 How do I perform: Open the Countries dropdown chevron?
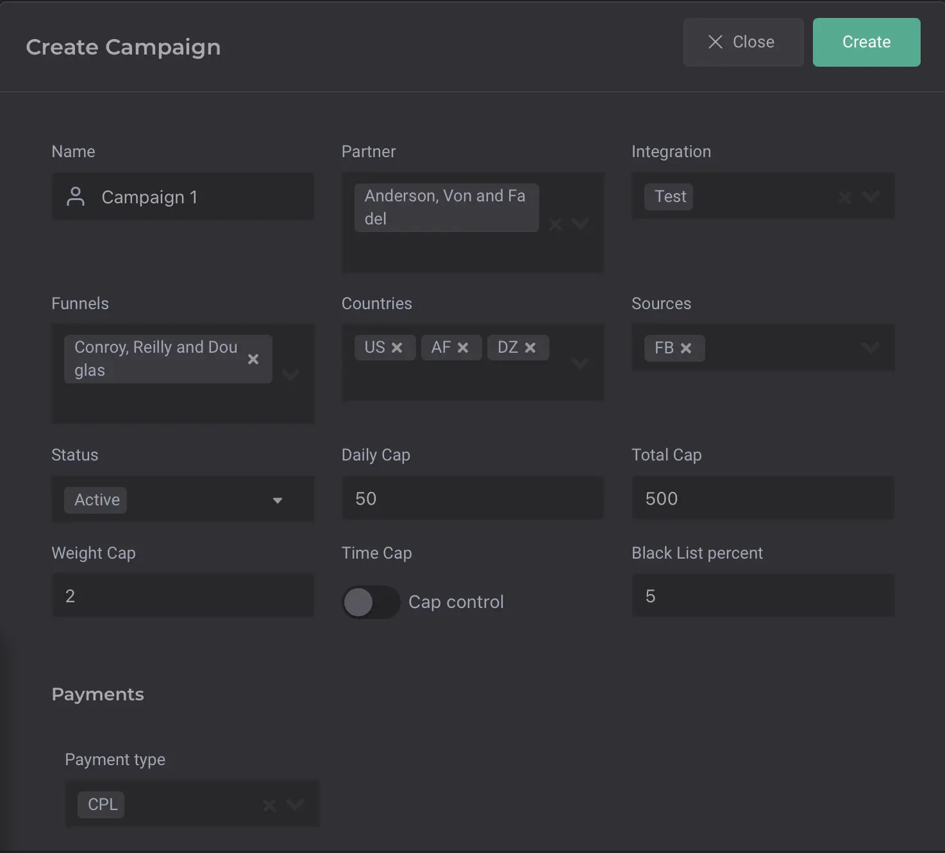tap(580, 364)
